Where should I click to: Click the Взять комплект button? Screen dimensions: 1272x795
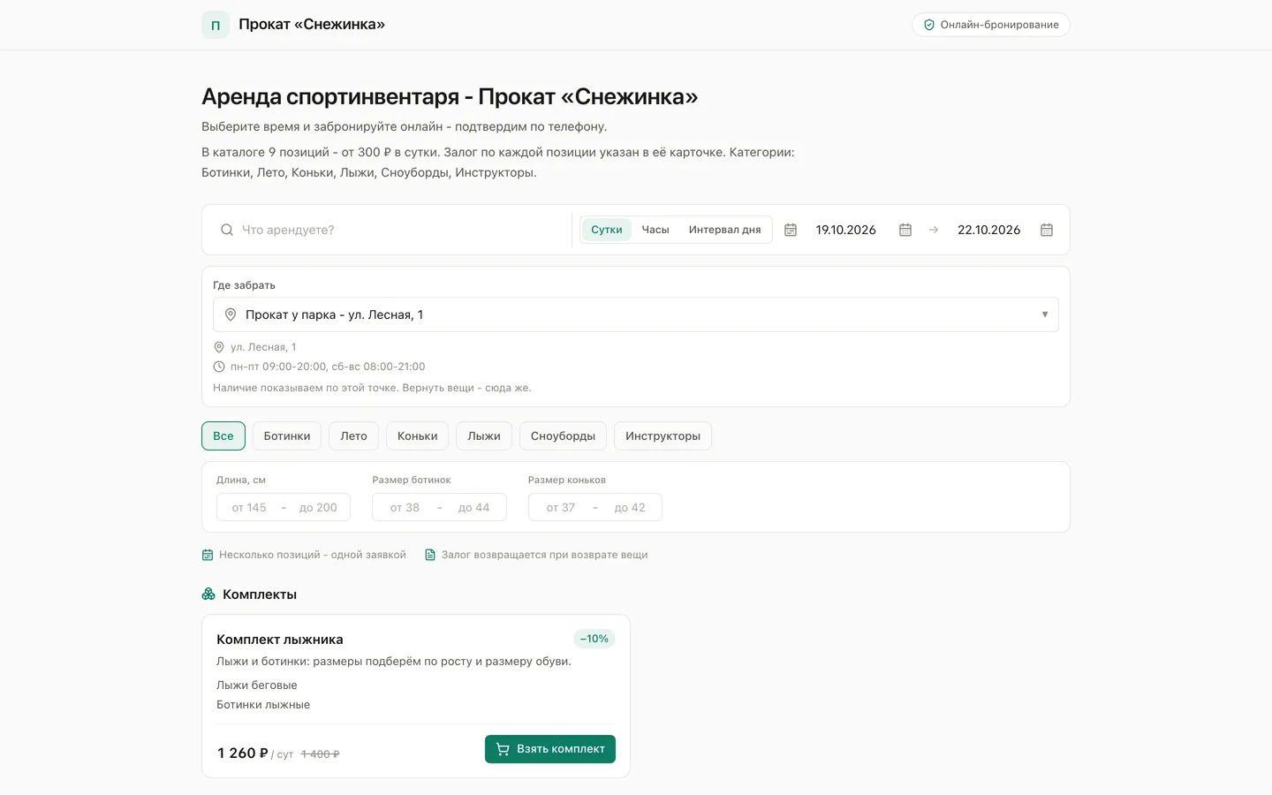tap(550, 749)
